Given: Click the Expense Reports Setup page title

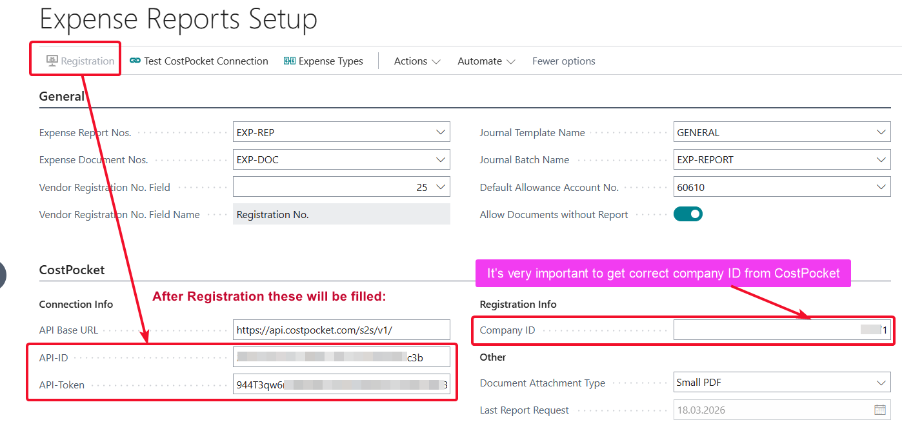Looking at the screenshot, I should [x=179, y=19].
